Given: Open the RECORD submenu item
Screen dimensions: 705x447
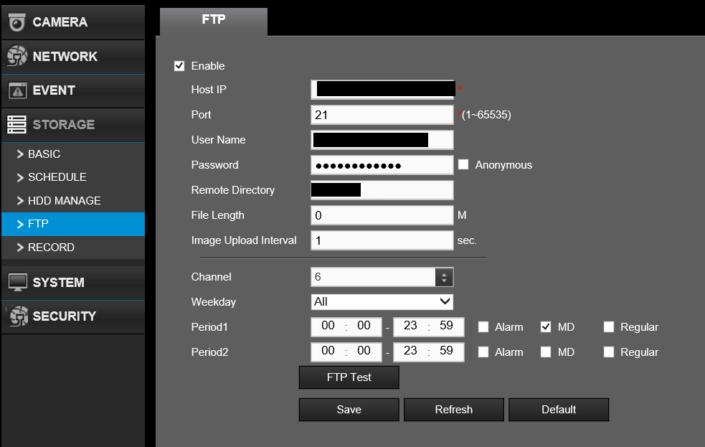Looking at the screenshot, I should click(73, 248).
